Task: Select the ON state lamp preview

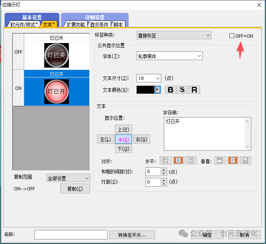Action: click(56, 91)
